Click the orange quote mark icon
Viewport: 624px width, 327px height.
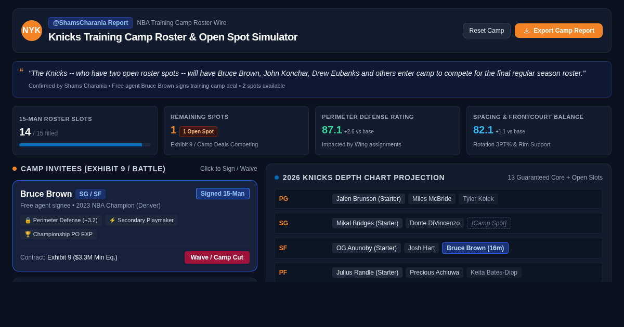click(x=21, y=71)
